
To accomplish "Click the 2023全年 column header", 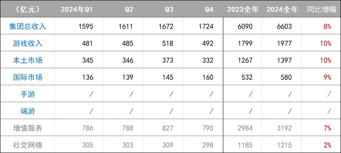I will click(243, 10).
